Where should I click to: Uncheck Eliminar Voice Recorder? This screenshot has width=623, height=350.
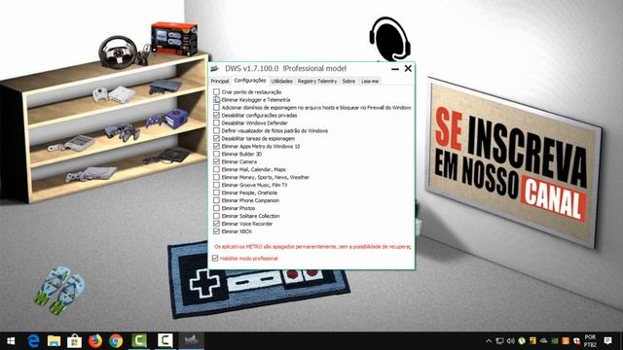[x=216, y=224]
